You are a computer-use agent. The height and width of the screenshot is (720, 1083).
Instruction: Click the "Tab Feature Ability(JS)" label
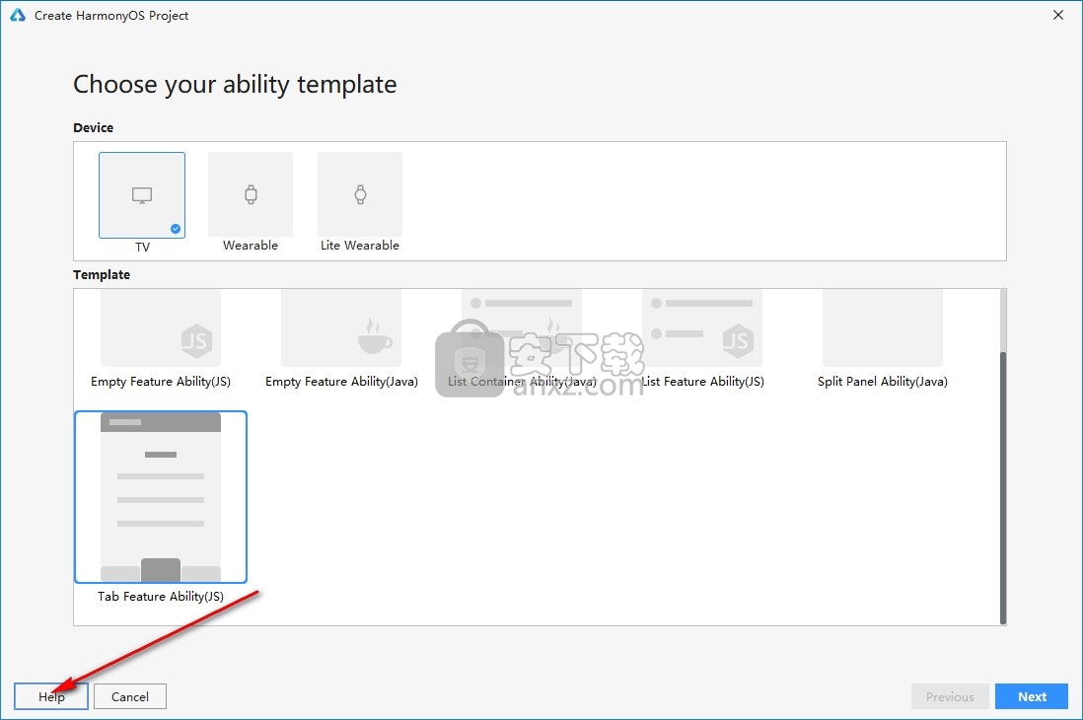pyautogui.click(x=161, y=597)
